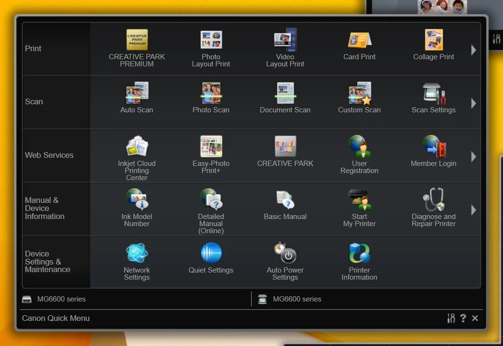Open Quick Menu help question mark

pyautogui.click(x=463, y=318)
